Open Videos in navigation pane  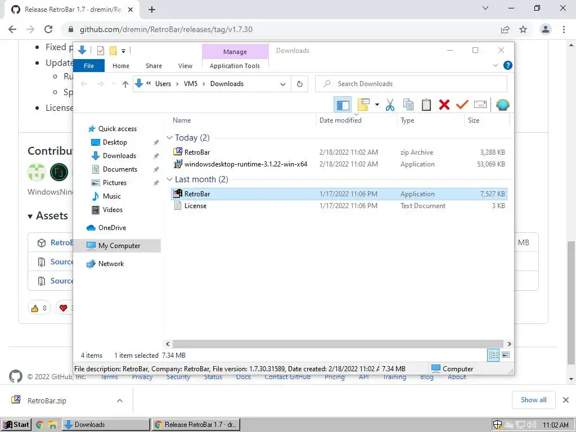click(x=112, y=210)
